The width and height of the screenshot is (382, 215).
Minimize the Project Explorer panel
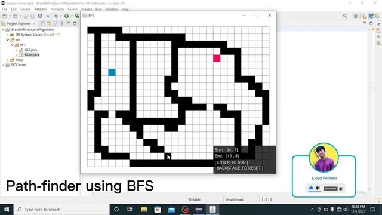68,23
